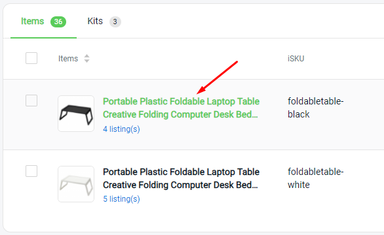Tick the select-all checkbox in header
This screenshot has width=384, height=235.
pos(31,58)
